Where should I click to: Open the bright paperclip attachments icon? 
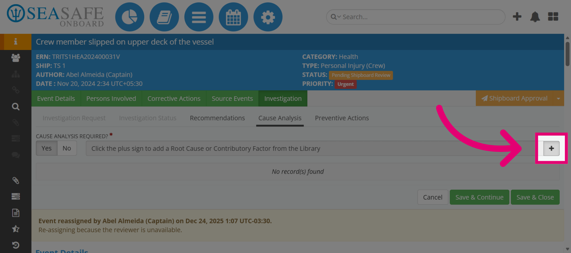pos(15,180)
